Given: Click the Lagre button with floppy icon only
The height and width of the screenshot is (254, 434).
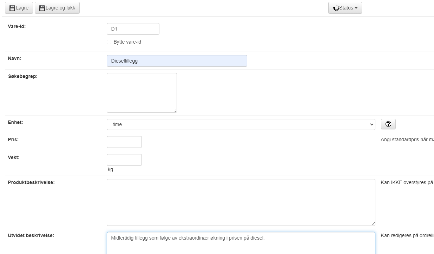Looking at the screenshot, I should (x=19, y=8).
